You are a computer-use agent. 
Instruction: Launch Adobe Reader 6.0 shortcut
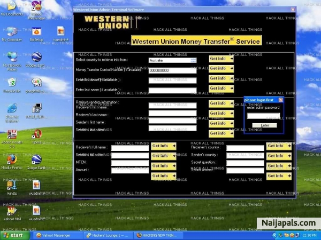click(12, 138)
